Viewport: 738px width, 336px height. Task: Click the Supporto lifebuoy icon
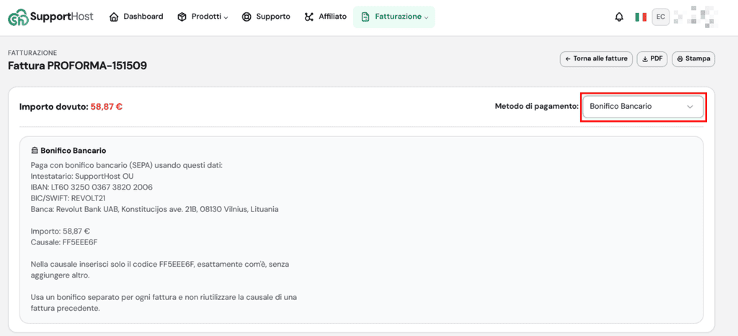pos(246,17)
